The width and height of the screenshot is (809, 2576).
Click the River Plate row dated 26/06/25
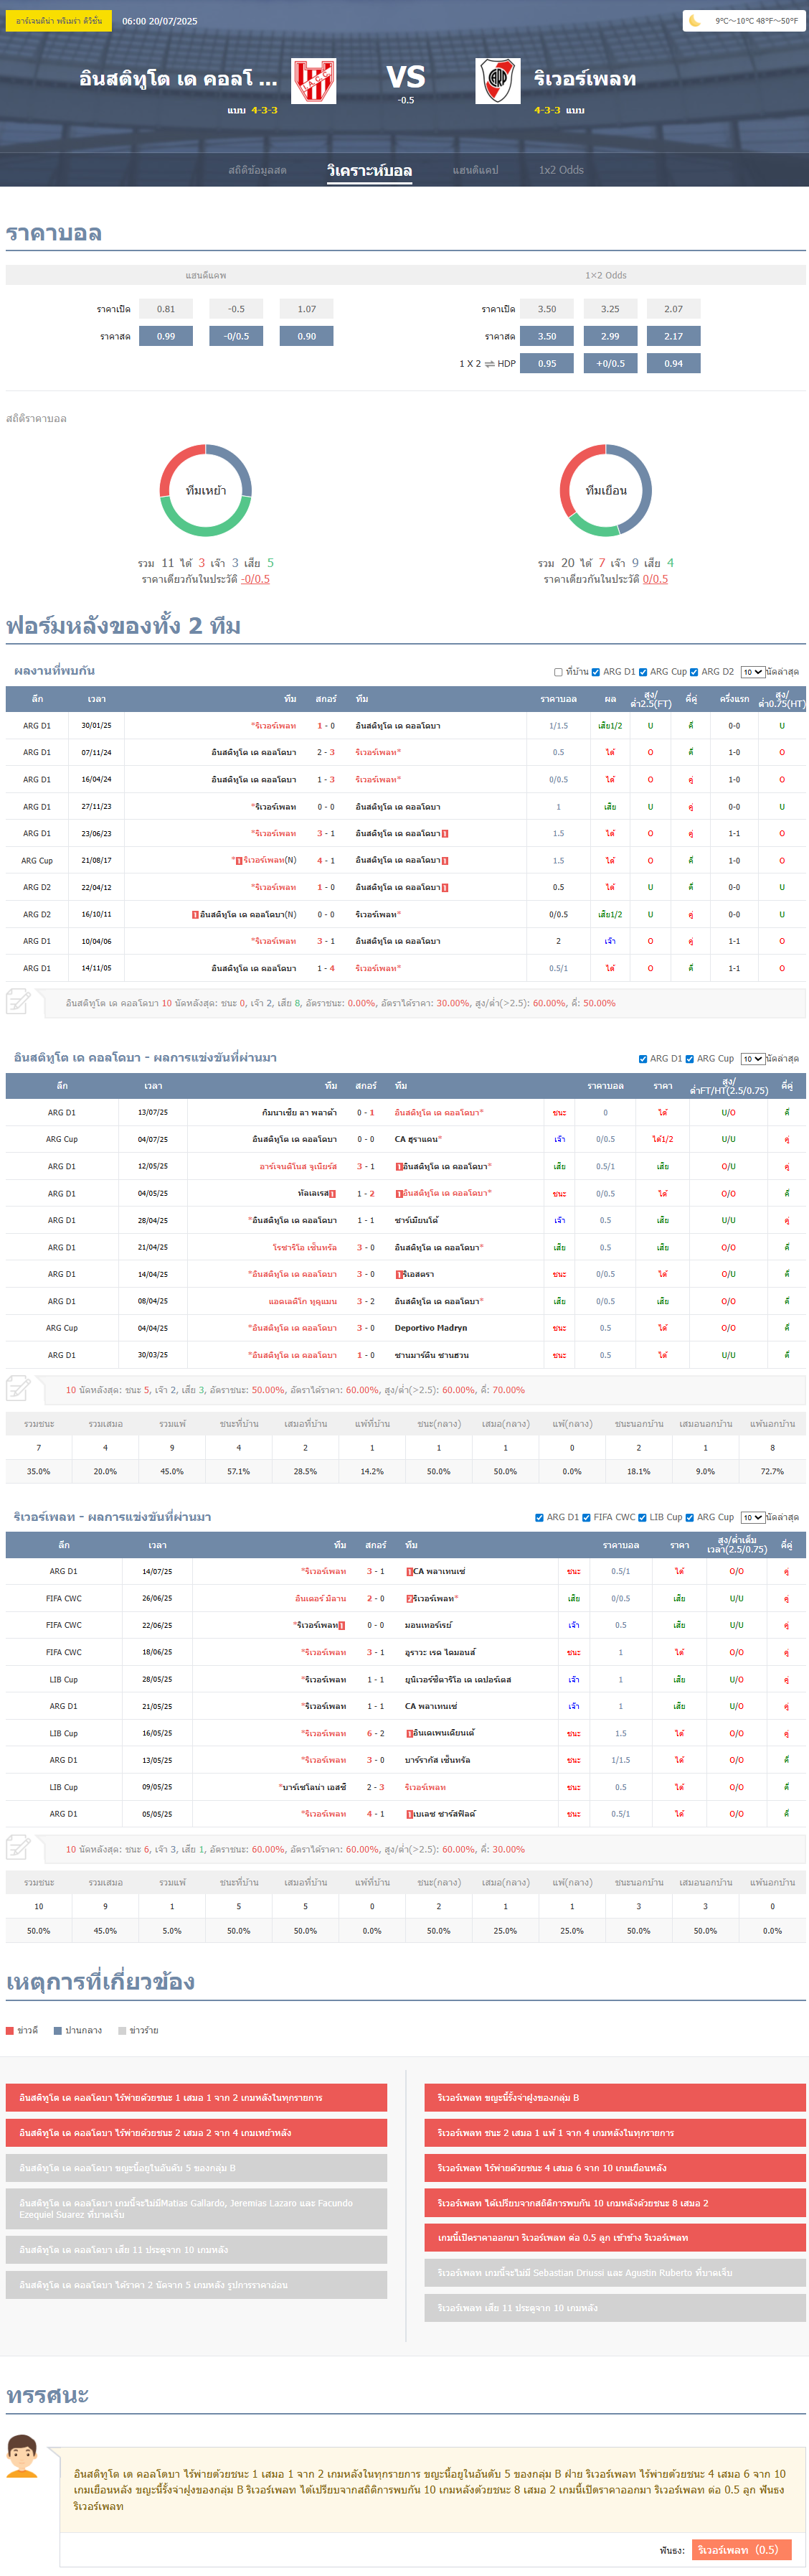coord(405,1598)
